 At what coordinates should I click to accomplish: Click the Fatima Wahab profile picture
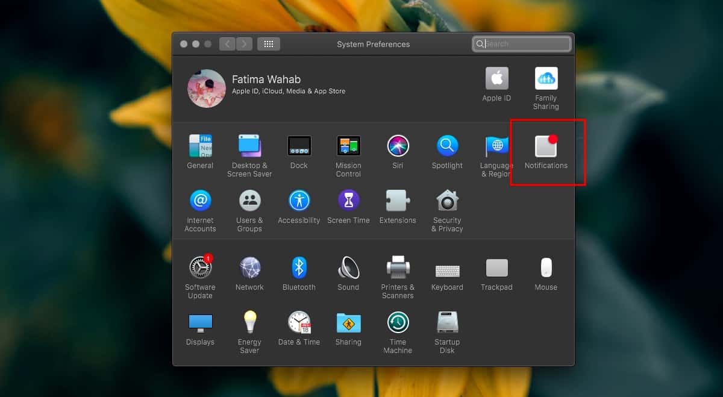pyautogui.click(x=207, y=88)
